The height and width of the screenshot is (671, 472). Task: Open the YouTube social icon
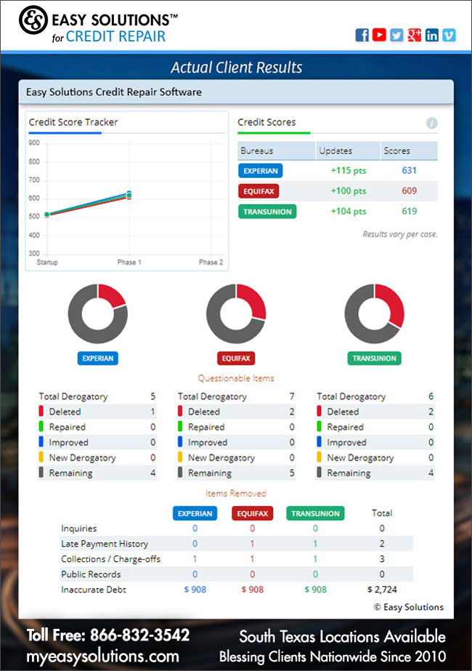click(379, 35)
